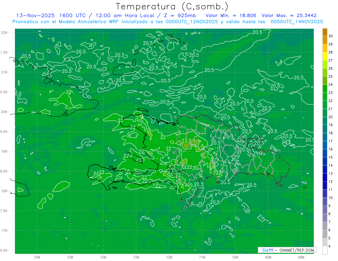Pick the blue legend swatch between 16 and 17
The height and width of the screenshot is (261, 338).
[x=325, y=145]
